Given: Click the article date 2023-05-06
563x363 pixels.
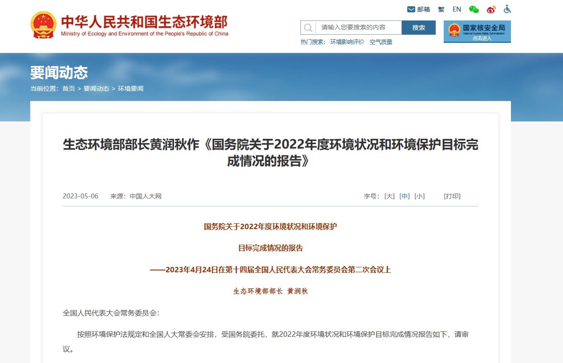Looking at the screenshot, I should [x=81, y=196].
